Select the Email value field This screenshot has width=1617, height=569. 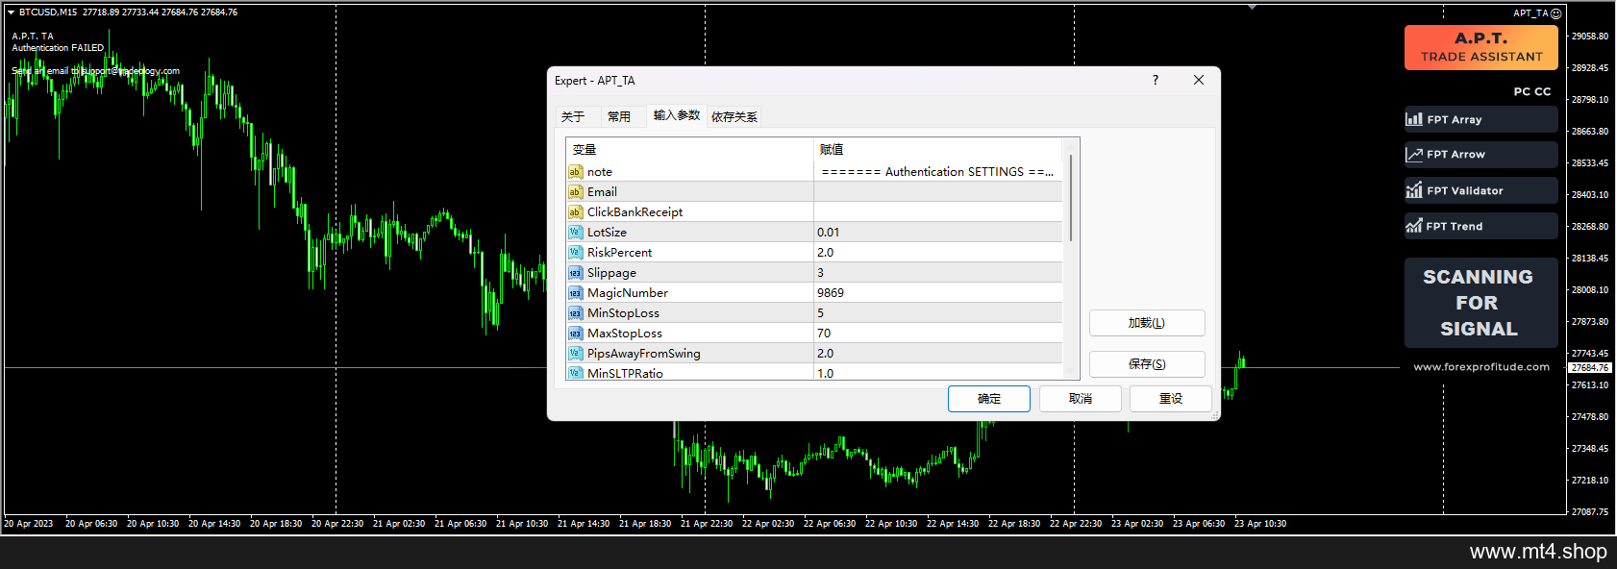click(938, 192)
